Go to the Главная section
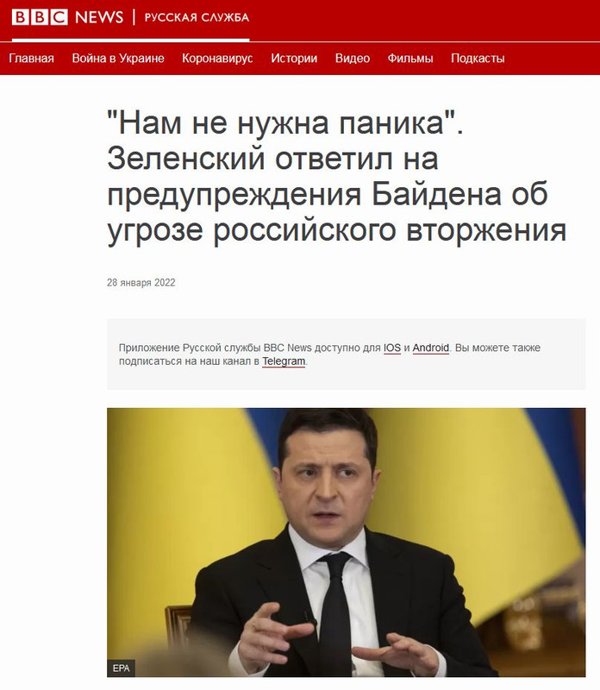This screenshot has height=690, width=600. [31, 58]
